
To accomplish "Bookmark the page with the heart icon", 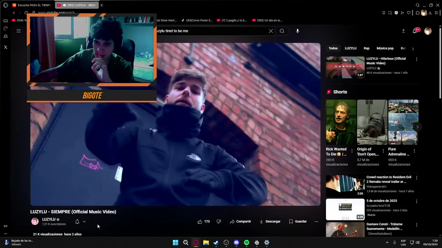I will pyautogui.click(x=409, y=13).
